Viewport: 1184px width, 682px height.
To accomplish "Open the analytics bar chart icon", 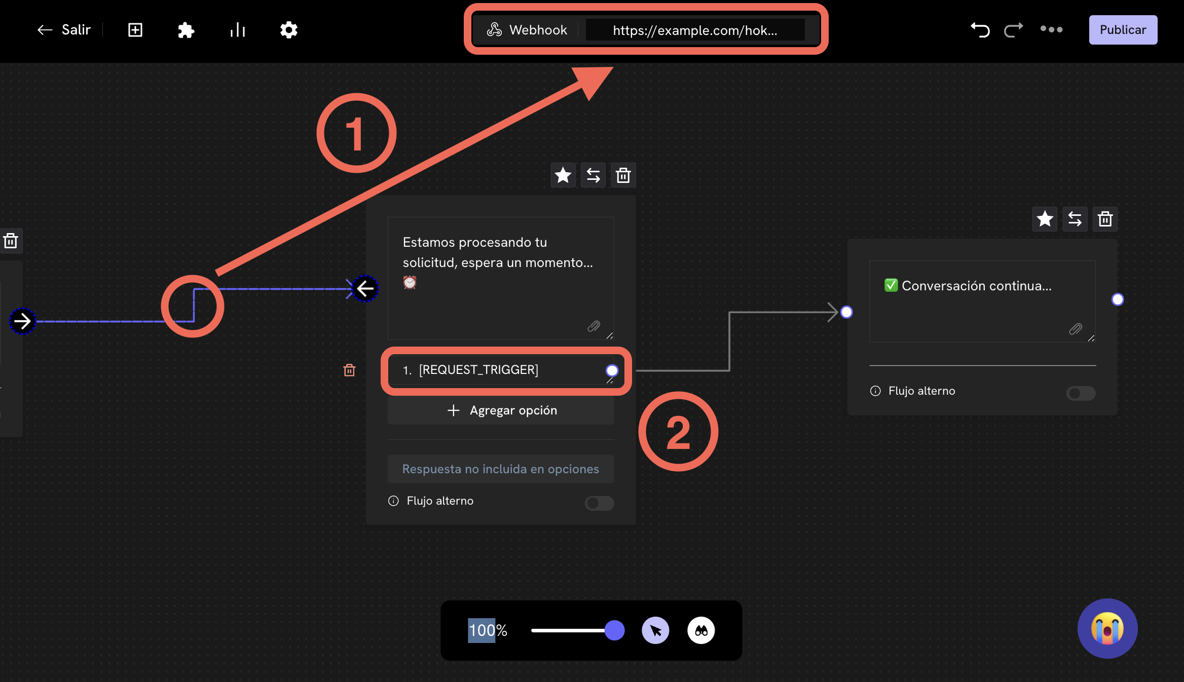I will click(237, 30).
